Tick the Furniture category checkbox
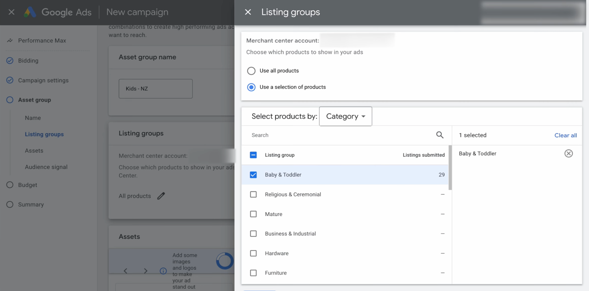This screenshot has width=589, height=291. point(253,273)
